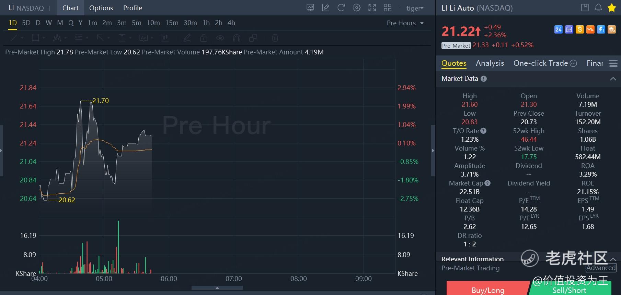Select the Chart tab

70,8
